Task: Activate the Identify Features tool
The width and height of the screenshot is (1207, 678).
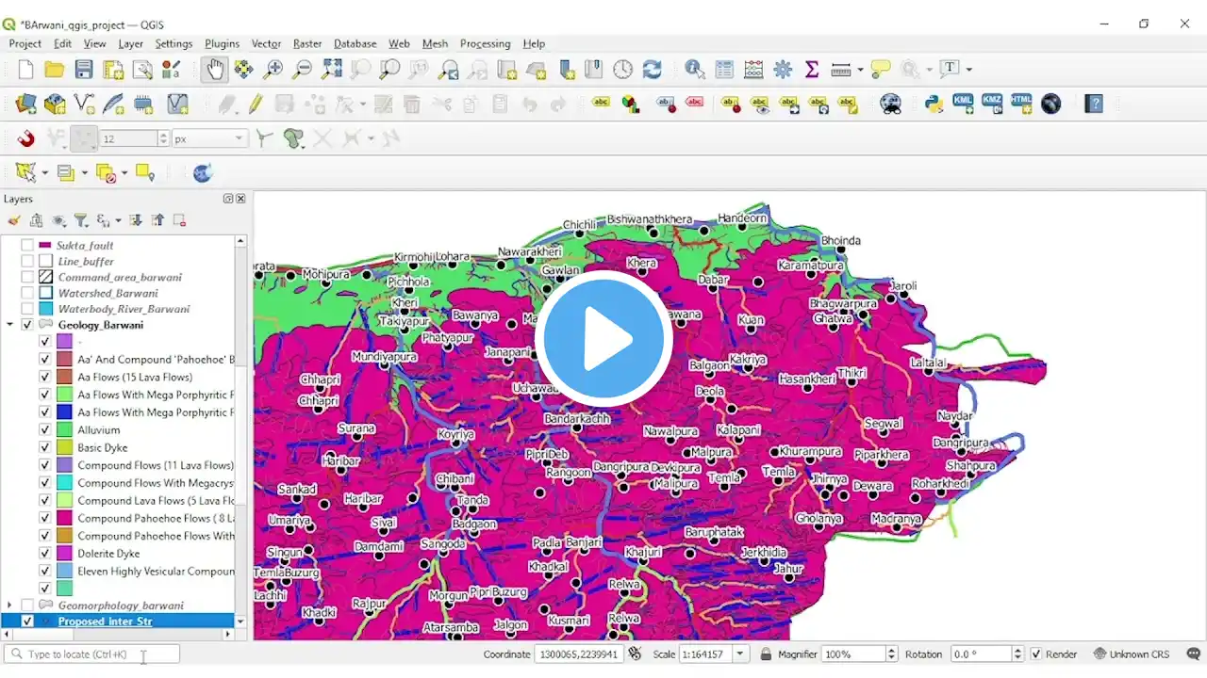Action: pos(695,69)
